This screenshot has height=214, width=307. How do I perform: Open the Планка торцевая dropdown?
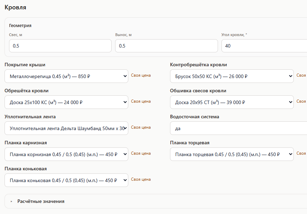tap(232, 154)
